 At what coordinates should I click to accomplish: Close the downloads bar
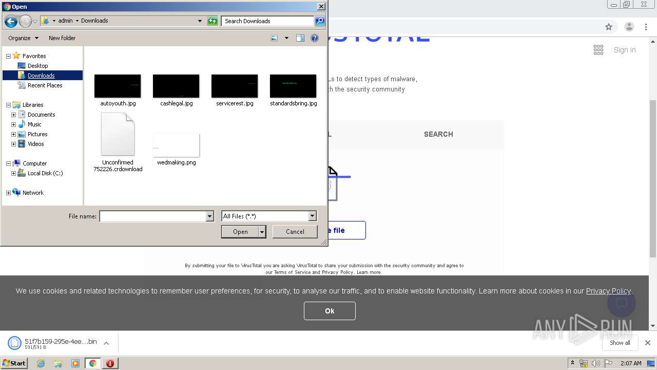coord(648,343)
